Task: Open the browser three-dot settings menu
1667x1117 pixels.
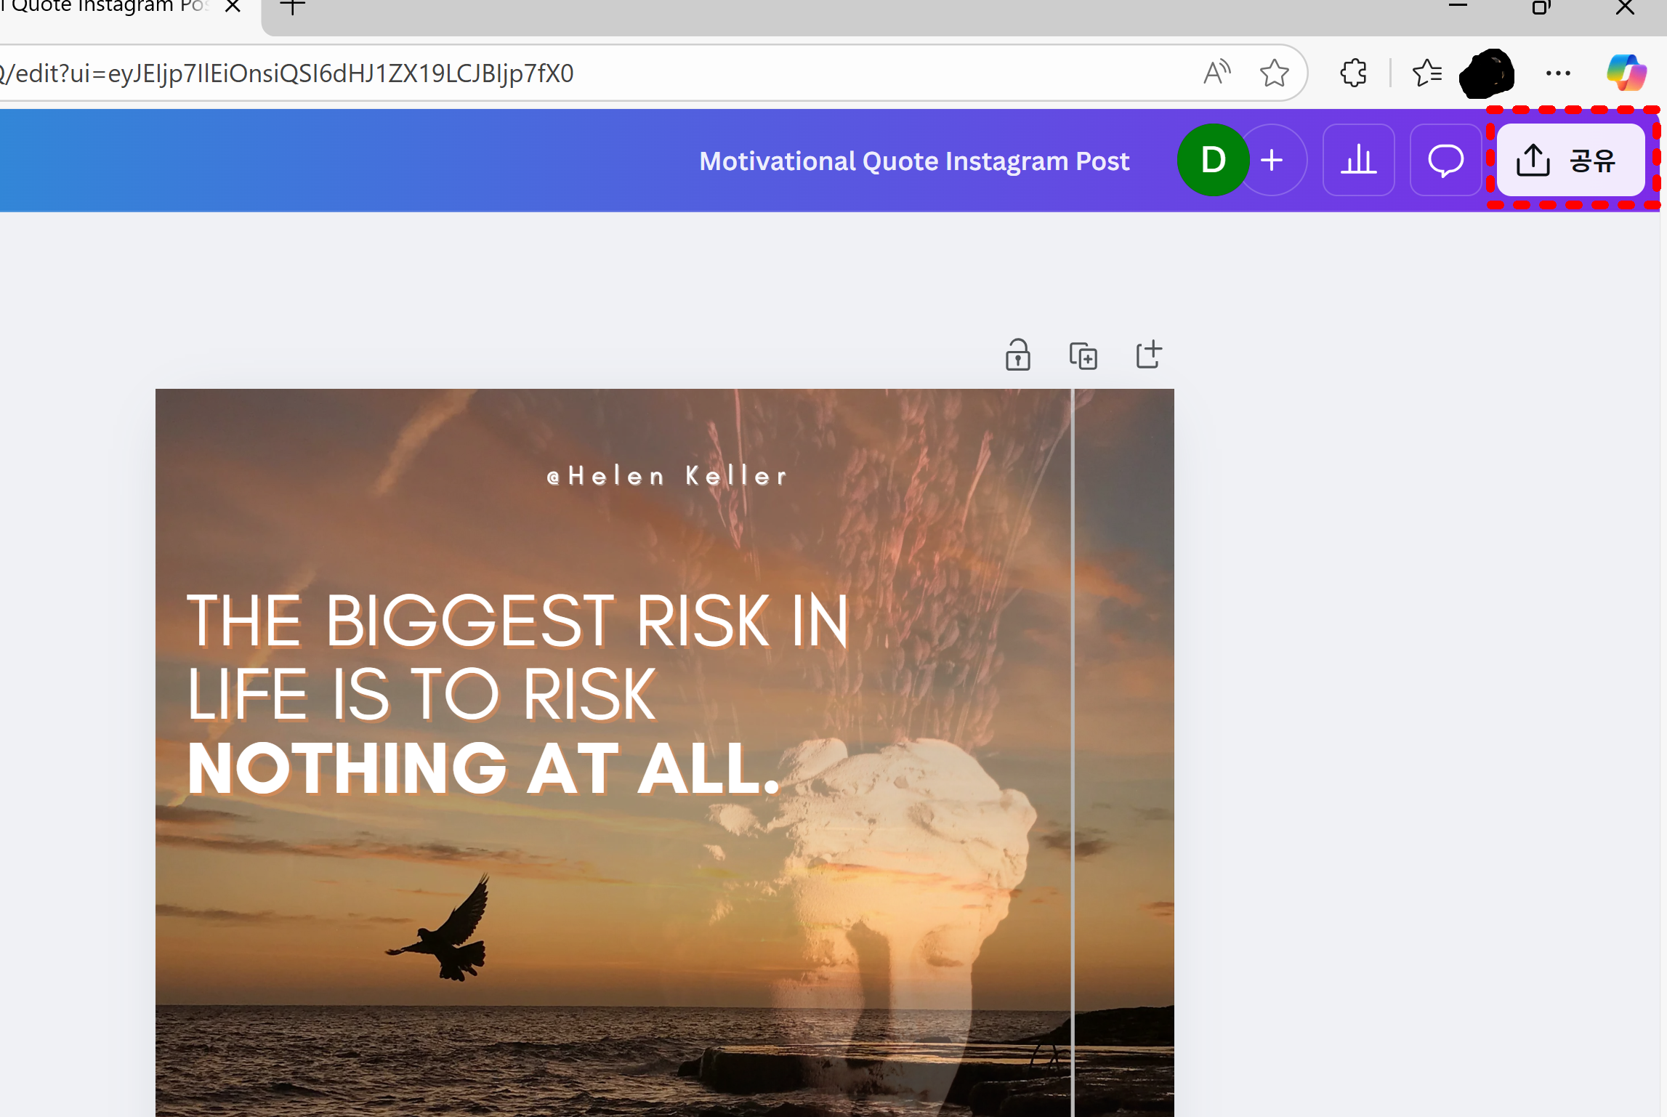Action: coord(1557,73)
